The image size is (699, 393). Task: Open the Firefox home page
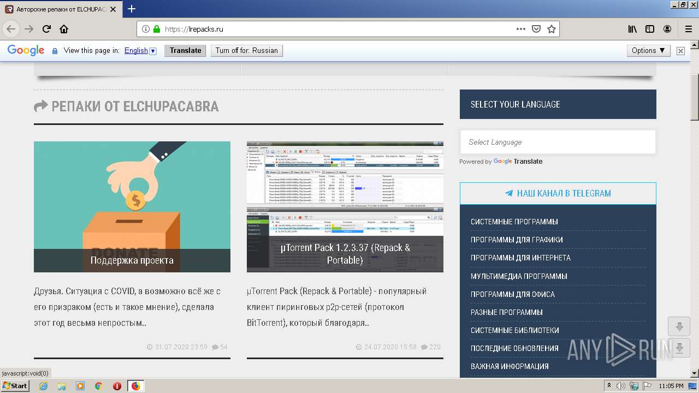pyautogui.click(x=64, y=29)
